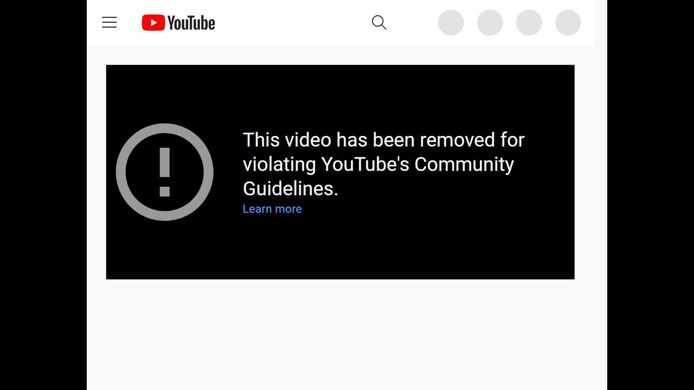
Task: Click blank light gray page below player
Action: (x=347, y=335)
